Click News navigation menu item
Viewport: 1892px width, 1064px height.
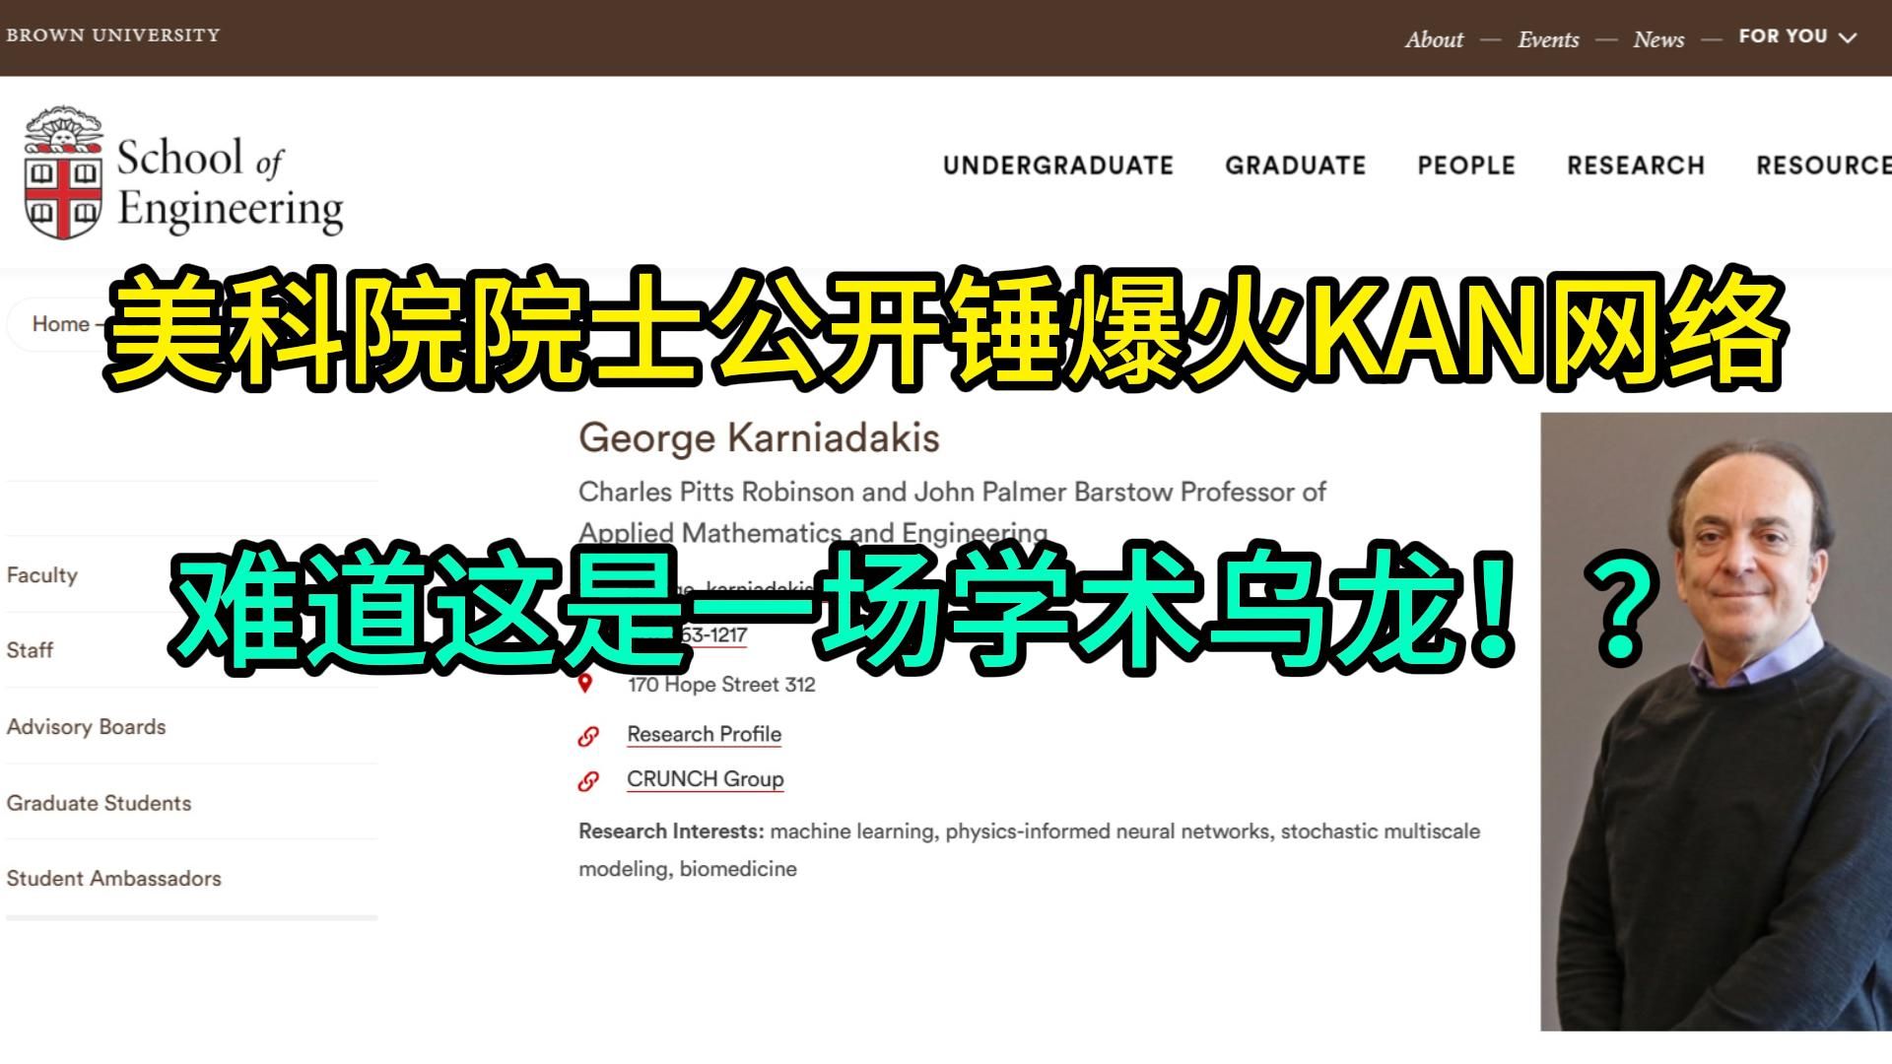[1659, 36]
